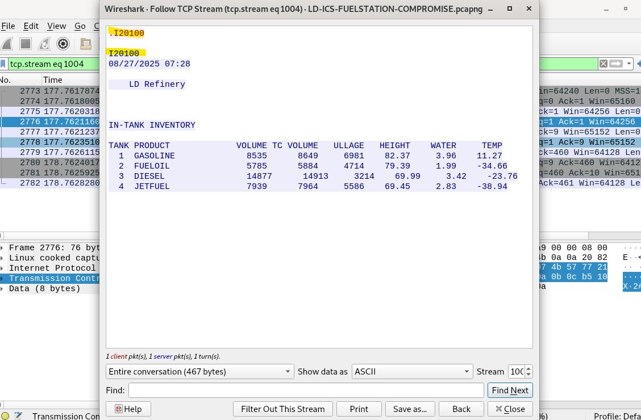Open the File menu
The height and width of the screenshot is (420, 641).
tap(8, 26)
